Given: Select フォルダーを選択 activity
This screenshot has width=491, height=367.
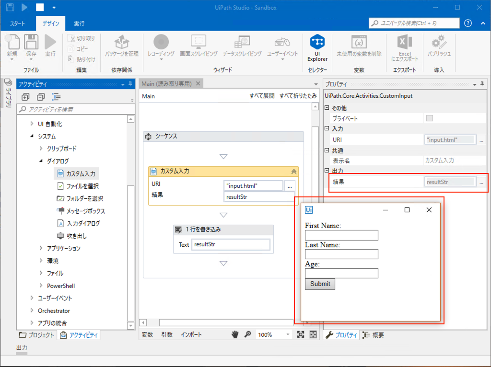Looking at the screenshot, I should (80, 198).
